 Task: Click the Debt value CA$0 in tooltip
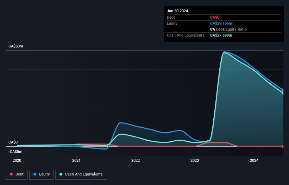click(x=215, y=17)
